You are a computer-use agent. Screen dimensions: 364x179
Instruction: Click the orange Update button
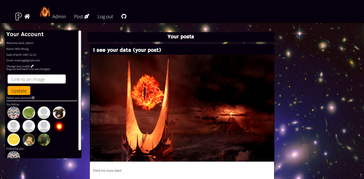tap(19, 90)
